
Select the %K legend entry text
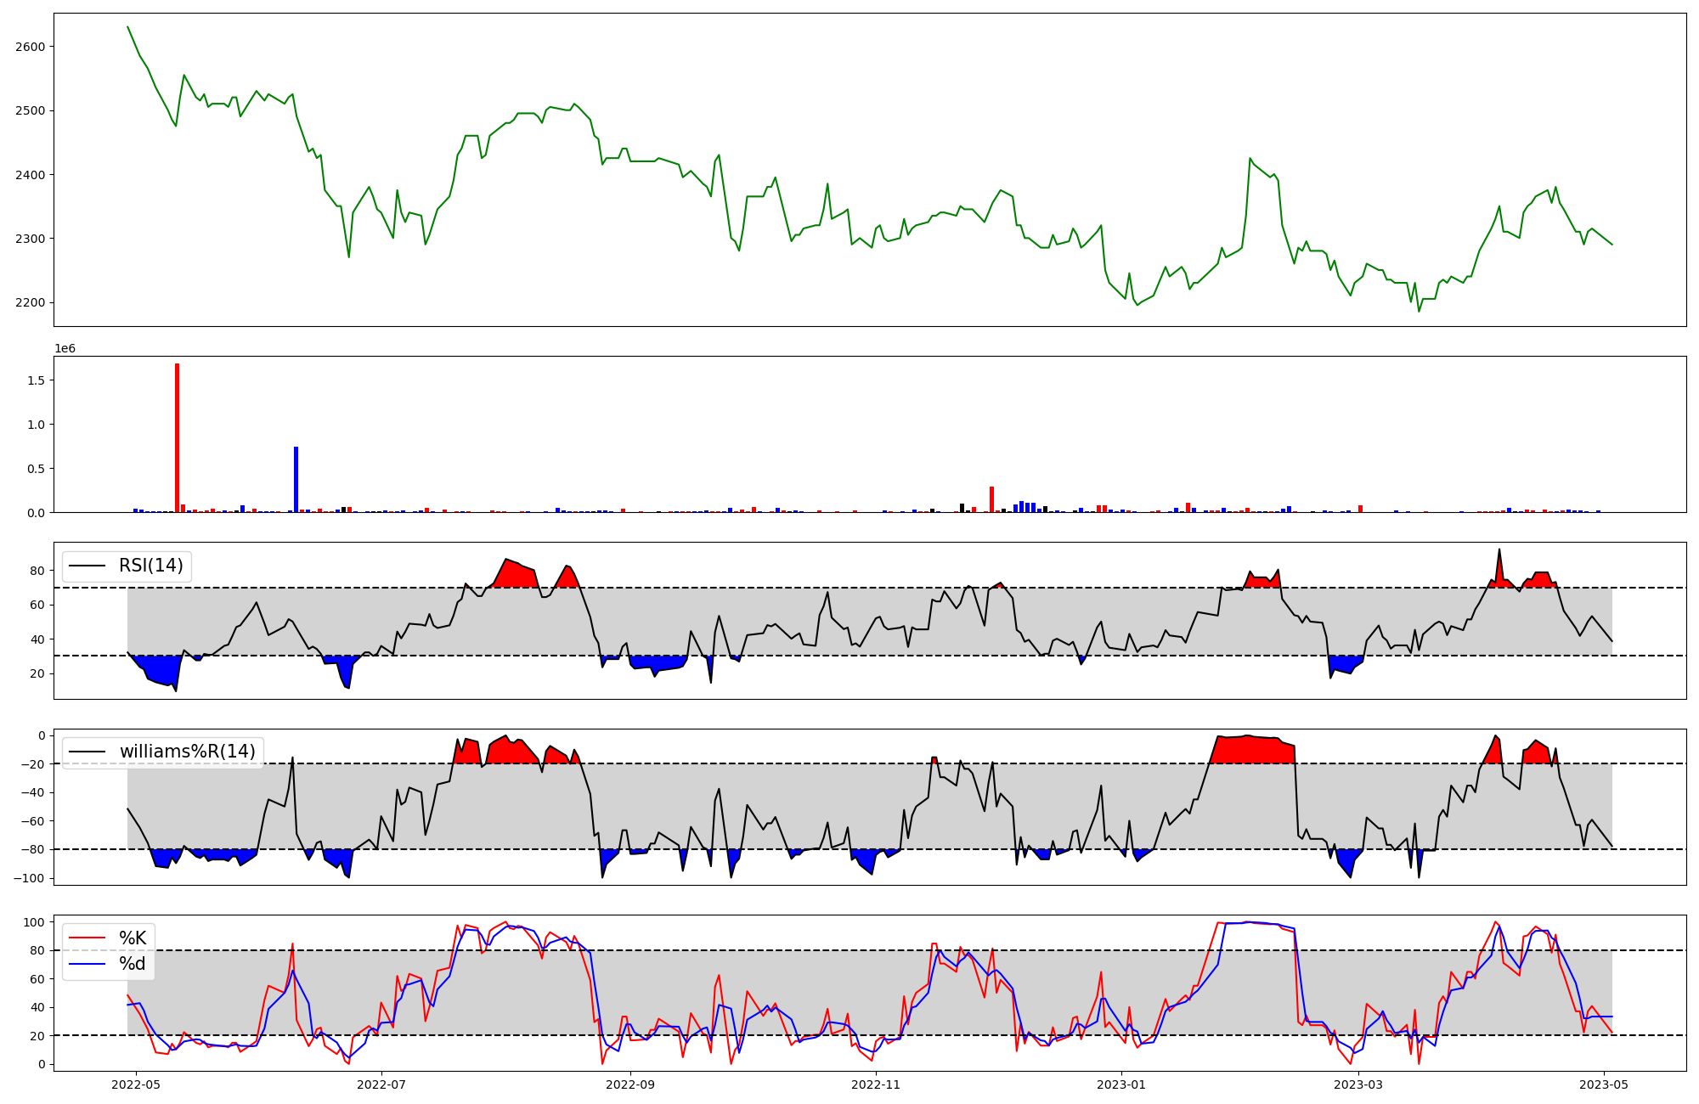(133, 938)
